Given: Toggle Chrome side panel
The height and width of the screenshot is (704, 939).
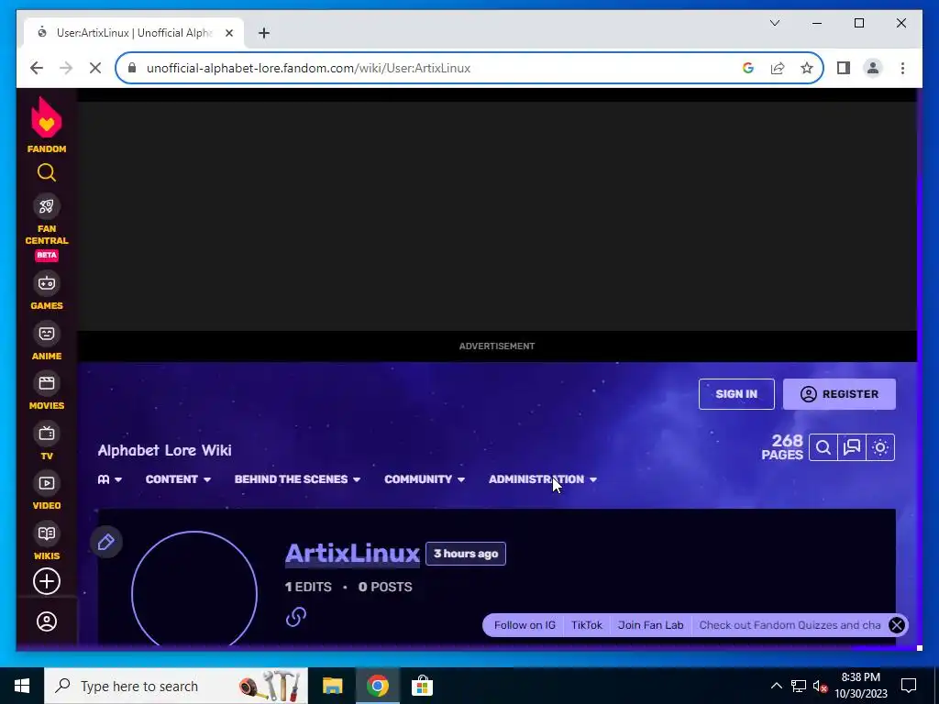Looking at the screenshot, I should pyautogui.click(x=844, y=68).
